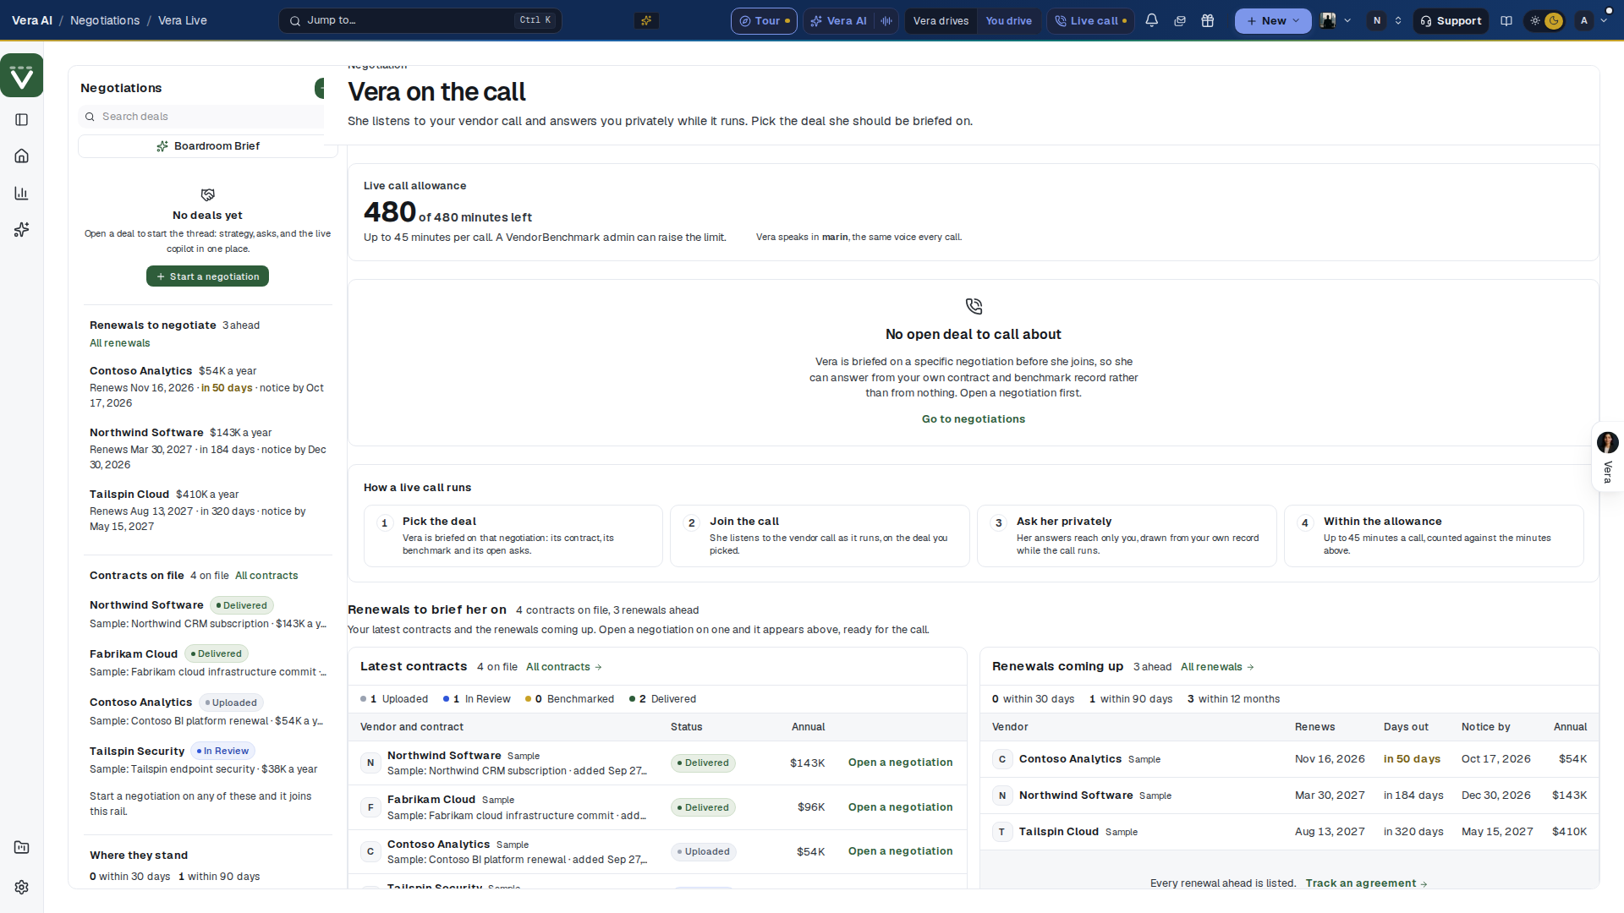Viewport: 1624px width, 913px height.
Task: Open the settings gear in left rail
Action: [22, 887]
